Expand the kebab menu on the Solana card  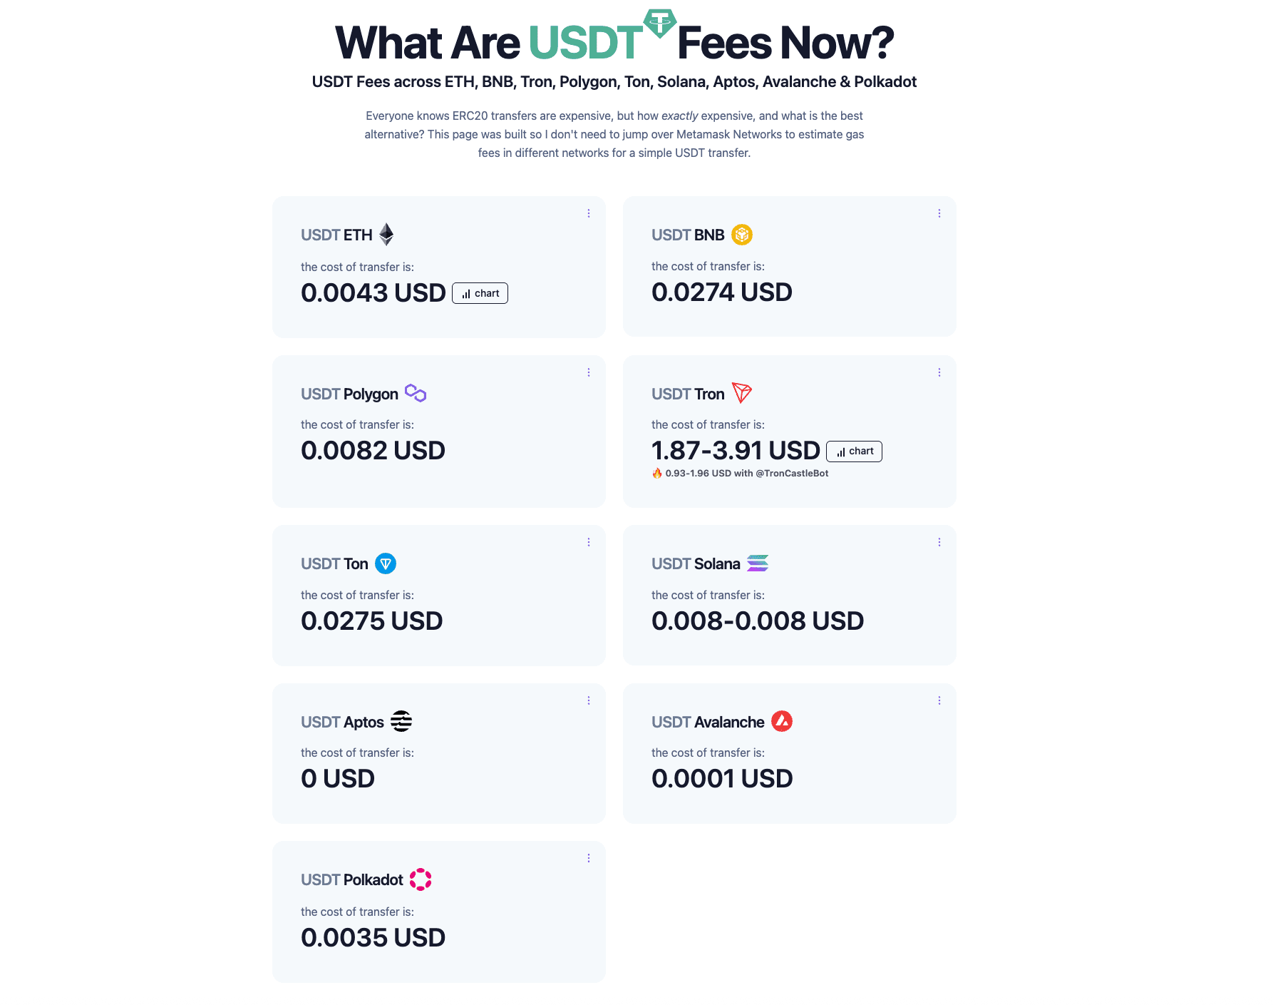coord(939,542)
